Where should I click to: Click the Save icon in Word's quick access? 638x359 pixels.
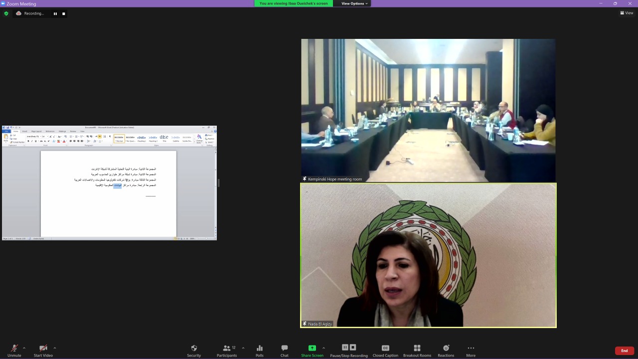point(7,128)
